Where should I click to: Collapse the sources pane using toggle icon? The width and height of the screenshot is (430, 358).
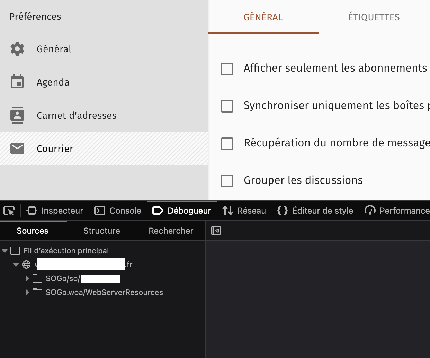tap(216, 231)
